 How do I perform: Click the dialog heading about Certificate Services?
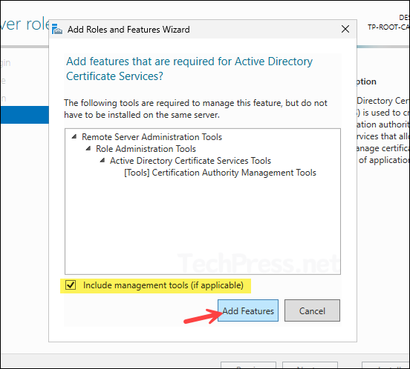[x=189, y=69]
